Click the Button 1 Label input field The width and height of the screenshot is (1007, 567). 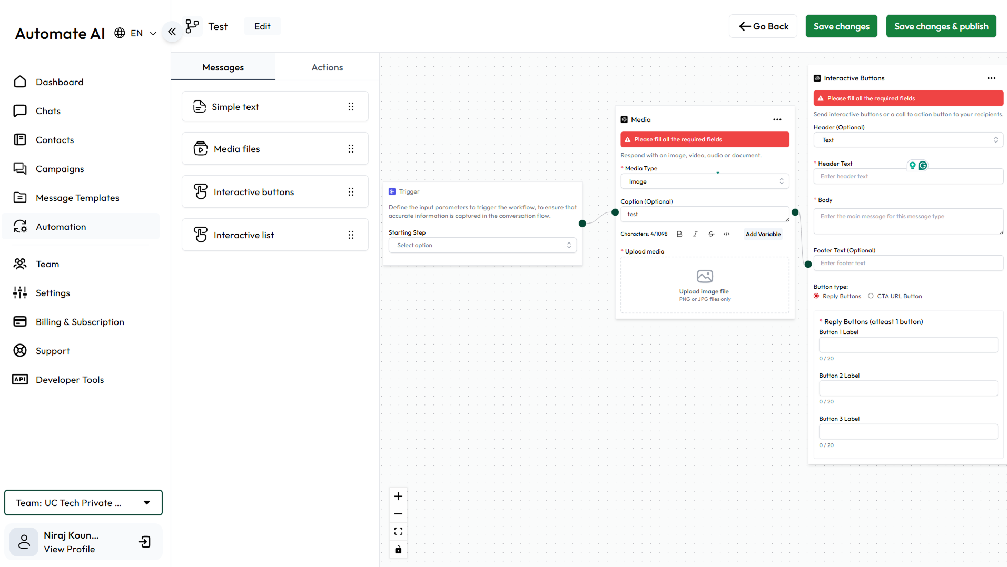908,345
